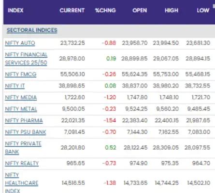
Task: Select NIFTY PRIVATE BANK change value 0.52
Action: tap(111, 148)
